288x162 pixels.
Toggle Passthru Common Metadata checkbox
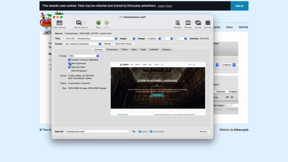pyautogui.click(x=69, y=60)
